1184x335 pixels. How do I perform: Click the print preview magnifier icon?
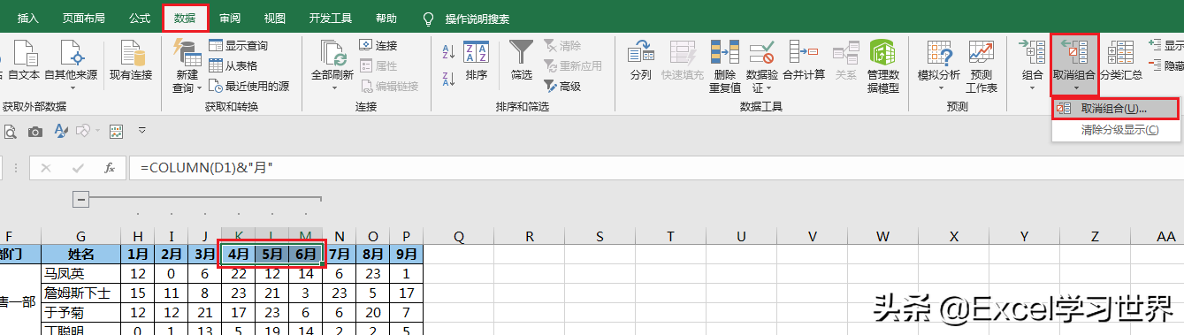[x=10, y=132]
